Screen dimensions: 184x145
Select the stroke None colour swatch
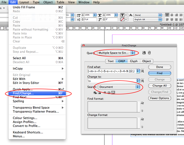tap(122, 19)
